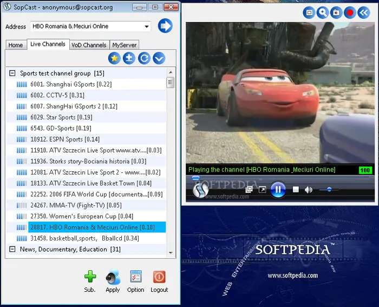Click the Apply speaker icon
The height and width of the screenshot is (307, 379).
[x=113, y=277]
